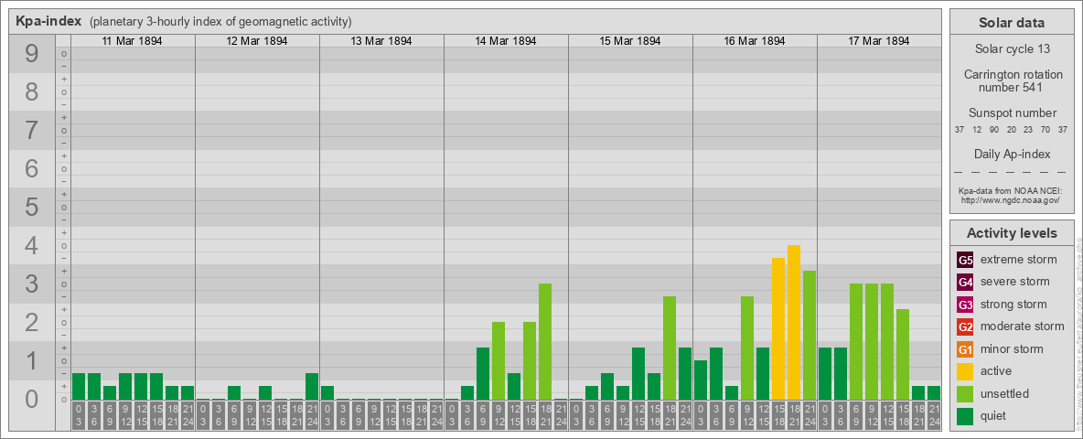Click the 'strong storm' legend label

coord(1013,305)
